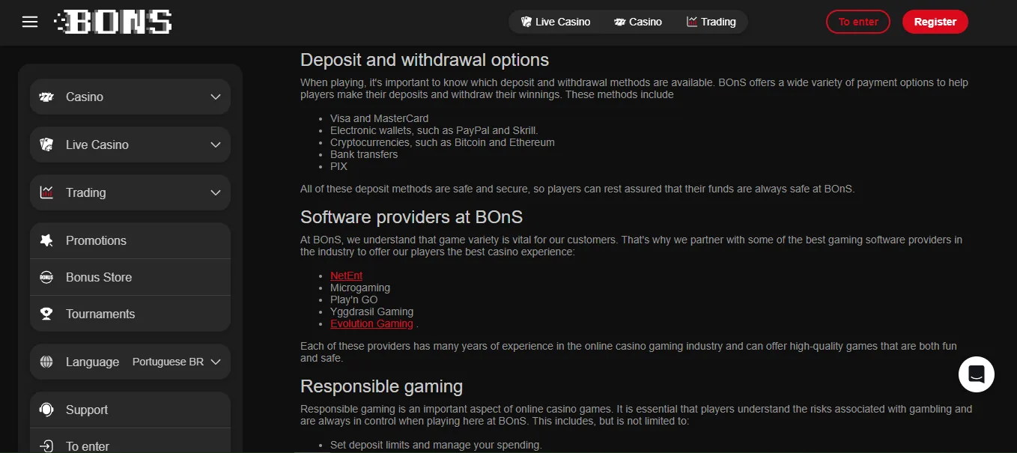Follow the Evolution Gaming link
Image resolution: width=1017 pixels, height=453 pixels.
click(x=371, y=323)
